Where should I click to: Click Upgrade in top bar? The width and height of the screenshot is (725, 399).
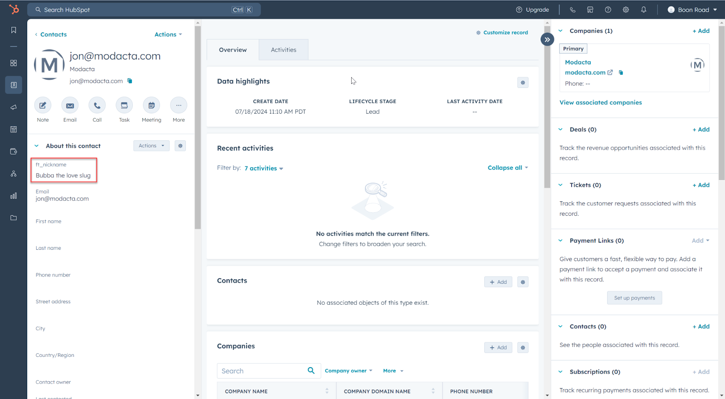tap(532, 10)
